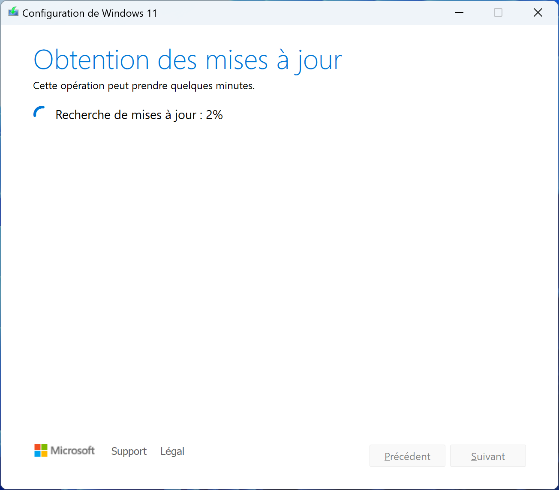
Task: Click the Suivant button
Action: (x=488, y=456)
